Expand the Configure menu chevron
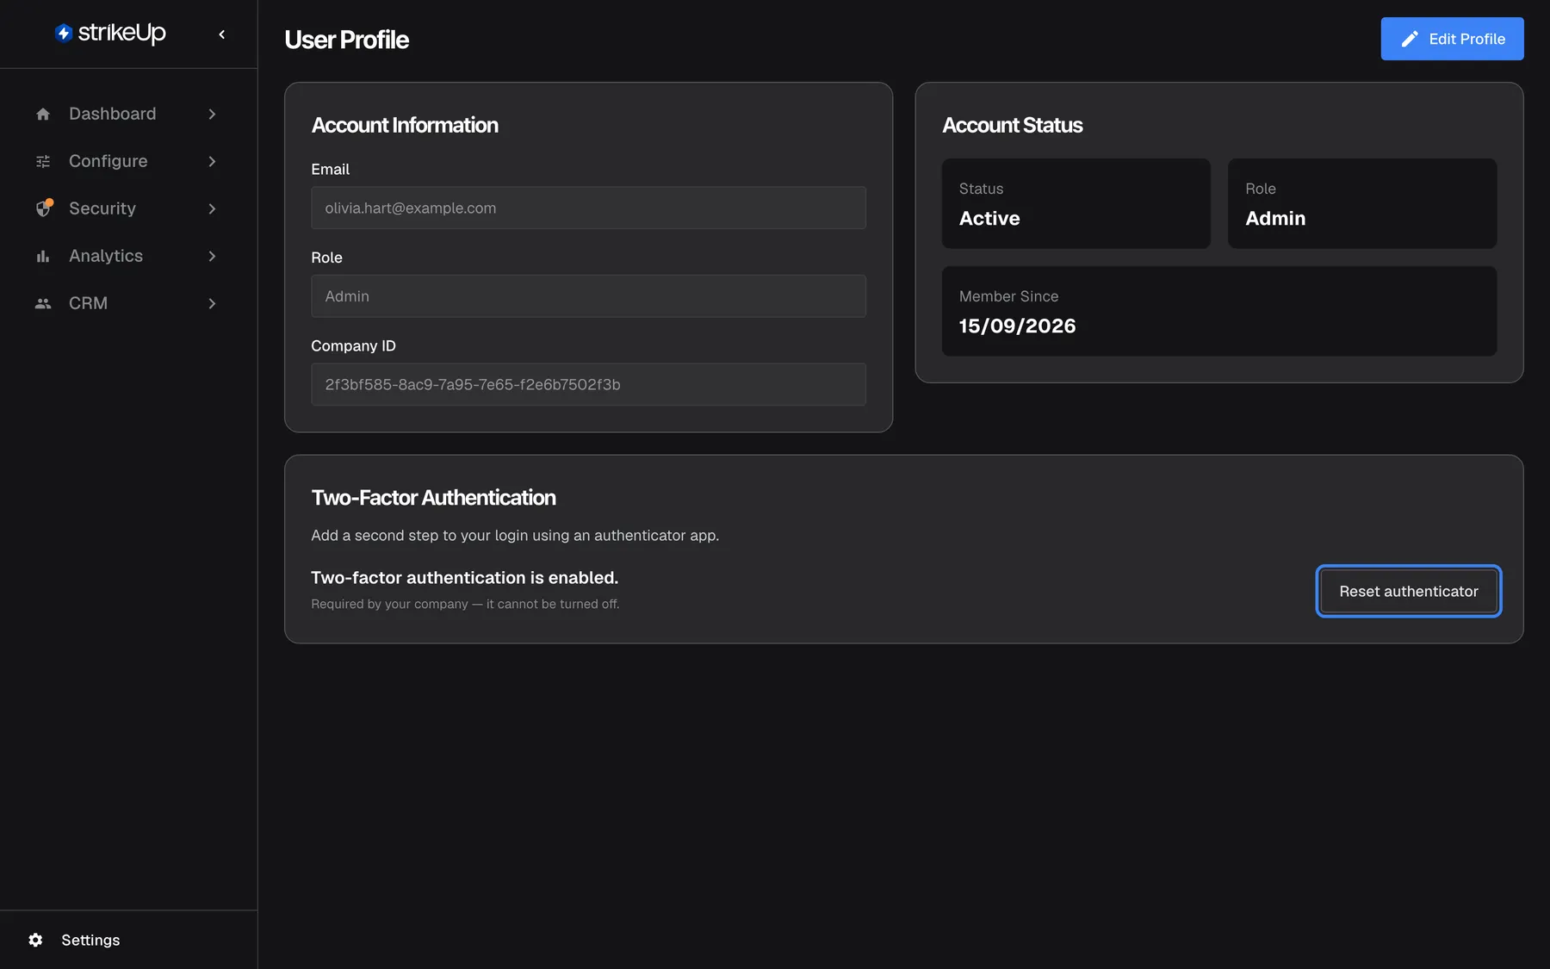This screenshot has height=969, width=1550. click(x=212, y=161)
